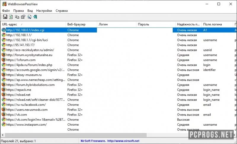Click Chrome icon beside eco-recirkulyator.ru/admin/
The width and height of the screenshot is (237, 144).
pyautogui.click(x=4, y=50)
